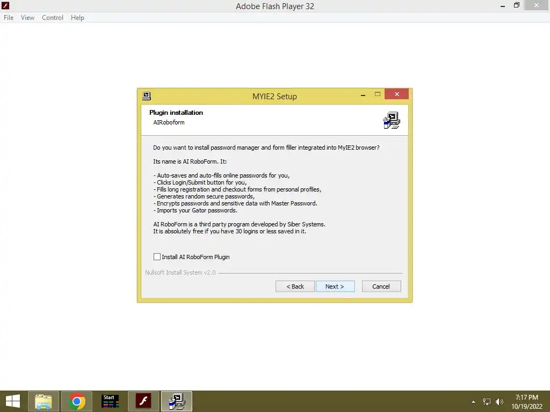Open the File menu
The height and width of the screenshot is (412, 550).
click(x=9, y=18)
